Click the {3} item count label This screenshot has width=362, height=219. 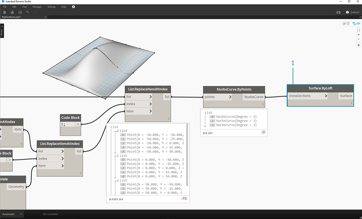pos(263,132)
